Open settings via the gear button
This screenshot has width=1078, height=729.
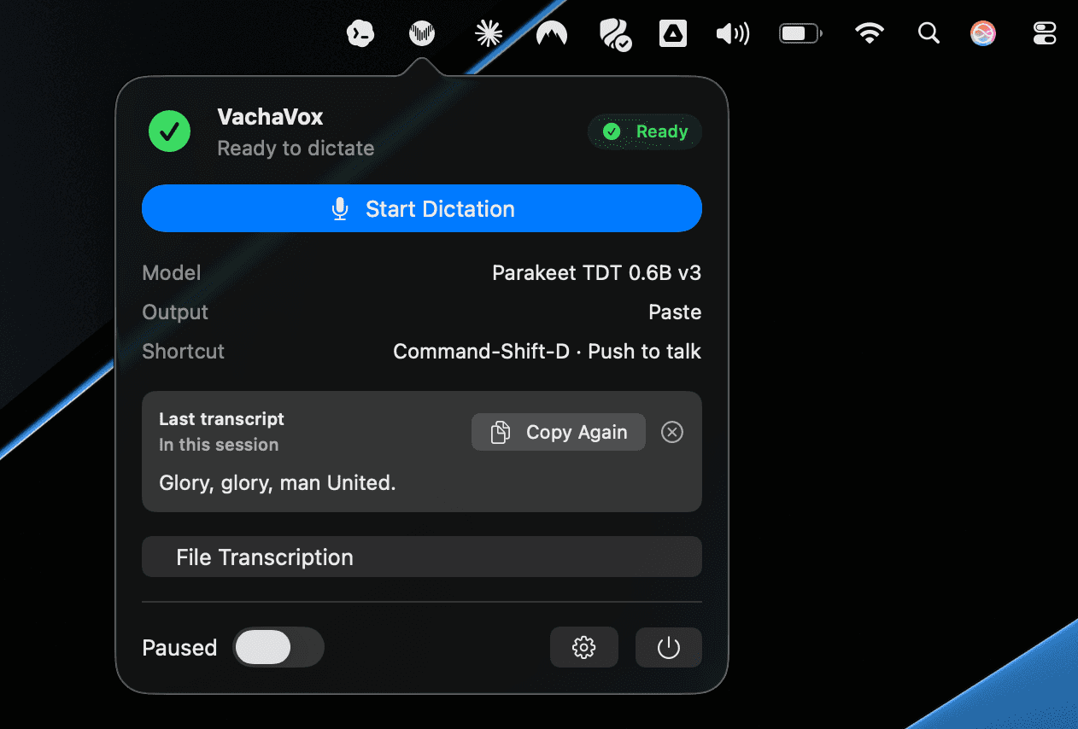(x=584, y=648)
